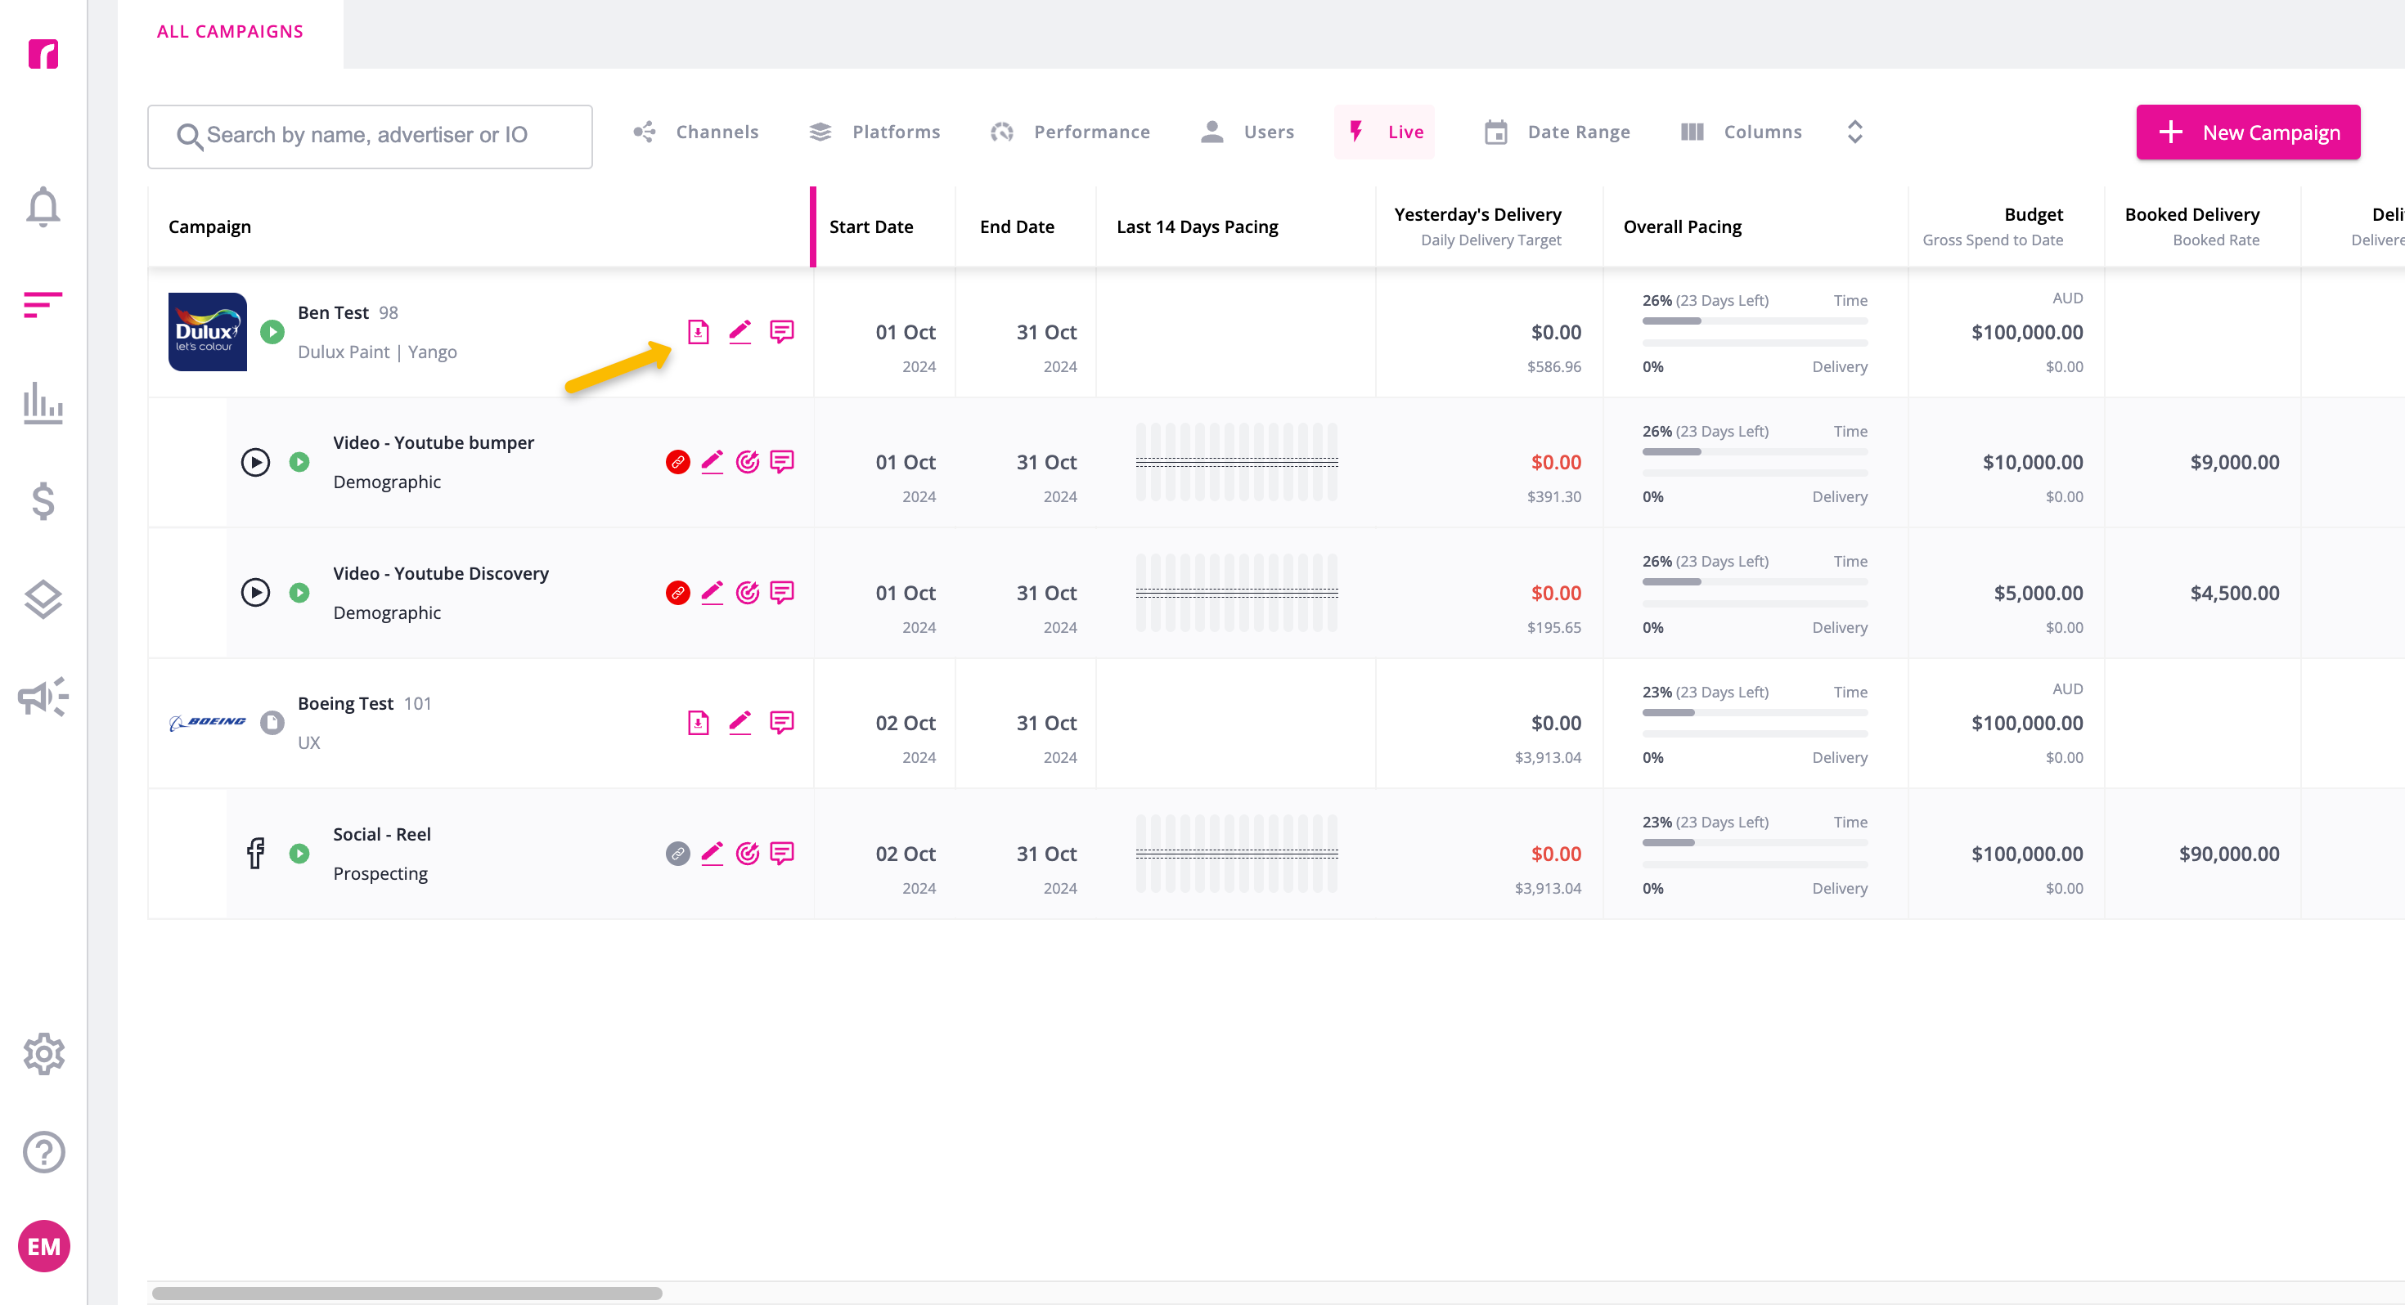Open the settings gear
Screen dimensions: 2405x1305
pyautogui.click(x=43, y=1054)
